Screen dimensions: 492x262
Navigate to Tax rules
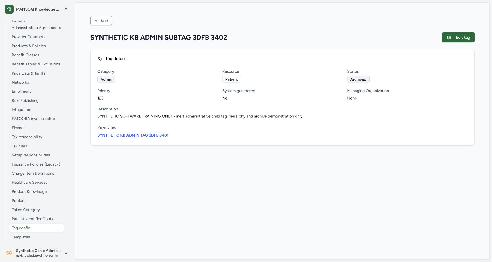click(x=19, y=146)
